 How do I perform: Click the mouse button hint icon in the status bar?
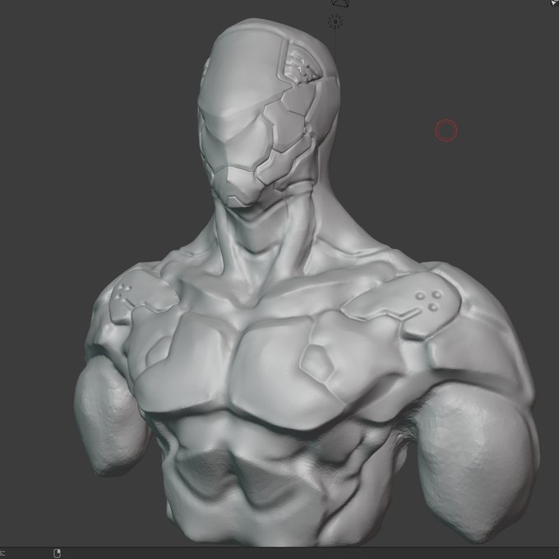pos(57,553)
